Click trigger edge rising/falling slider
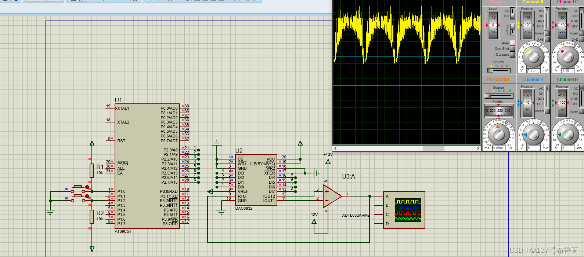584x257 pixels. click(512, 29)
